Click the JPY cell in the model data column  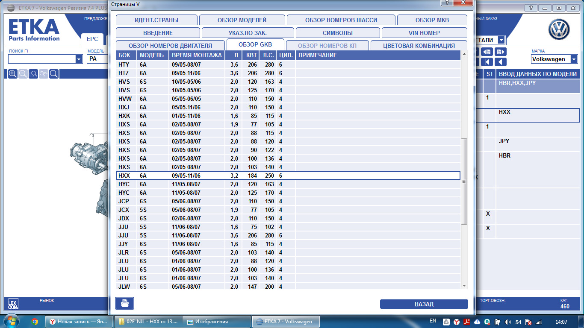538,144
